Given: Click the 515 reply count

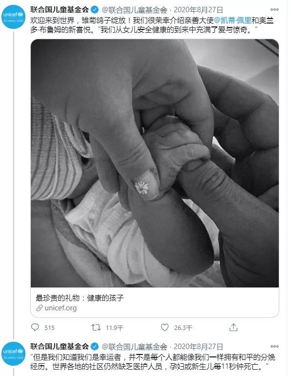Looking at the screenshot, I should pos(49,328).
